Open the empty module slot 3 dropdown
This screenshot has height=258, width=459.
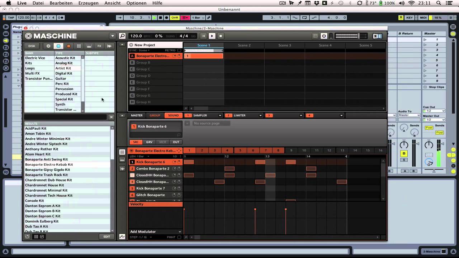pyautogui.click(x=302, y=115)
